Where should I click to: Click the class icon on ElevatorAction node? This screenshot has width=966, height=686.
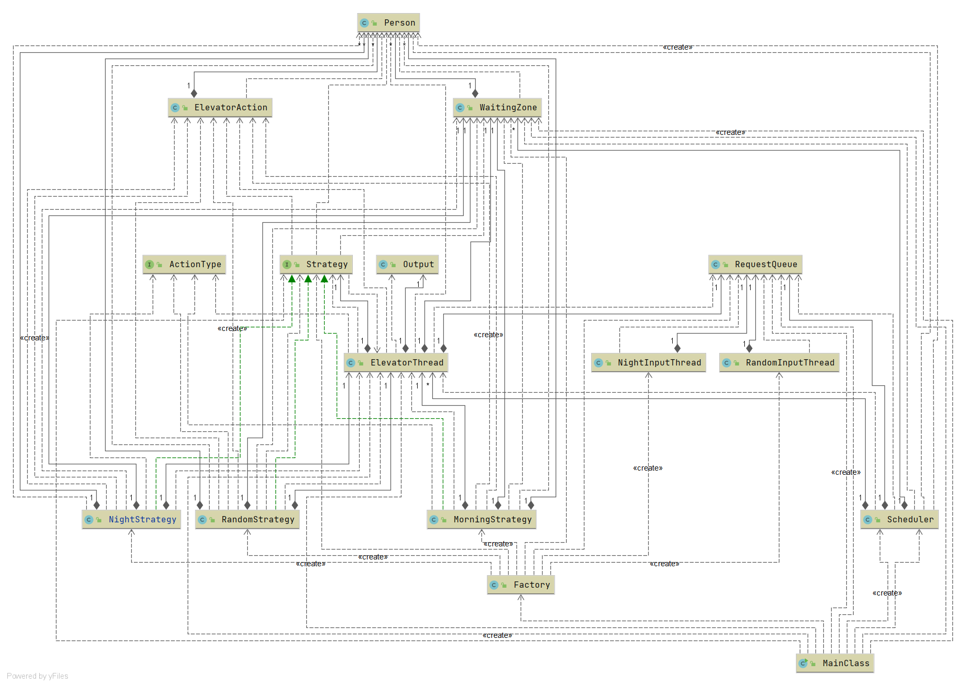click(x=175, y=108)
